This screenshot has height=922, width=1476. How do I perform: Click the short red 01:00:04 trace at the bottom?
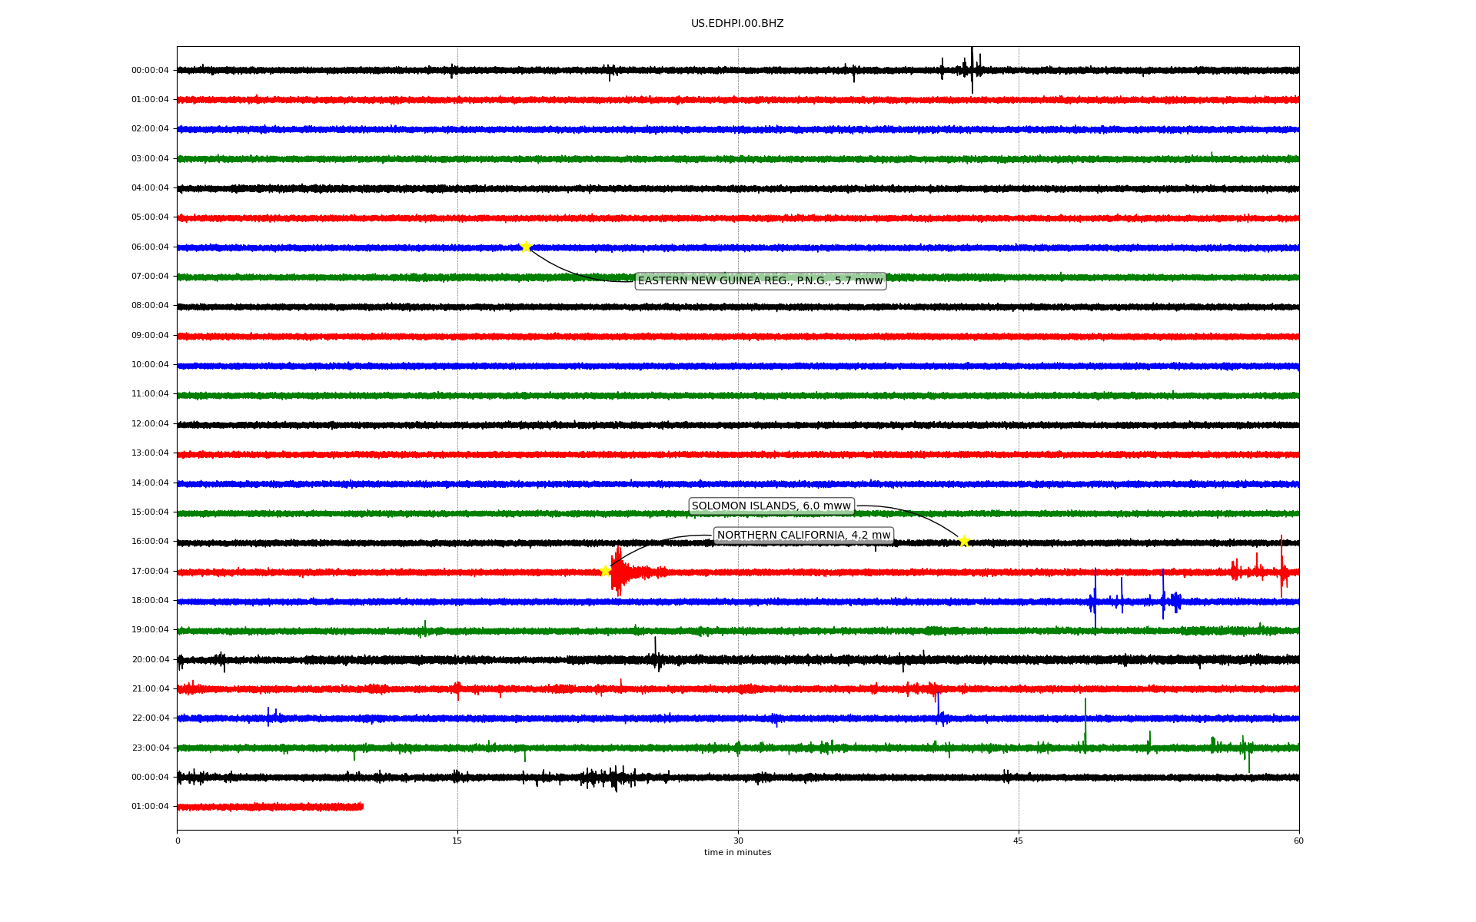(x=269, y=807)
